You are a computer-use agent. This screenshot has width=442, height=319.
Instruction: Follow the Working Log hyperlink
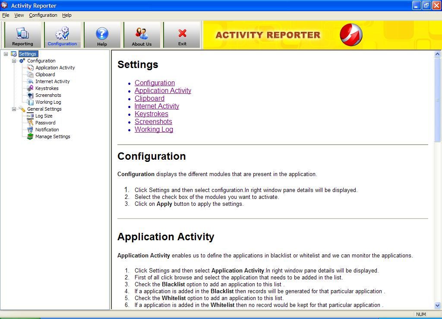pos(154,129)
